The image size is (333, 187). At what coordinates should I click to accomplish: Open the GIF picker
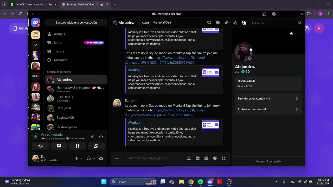(197, 158)
